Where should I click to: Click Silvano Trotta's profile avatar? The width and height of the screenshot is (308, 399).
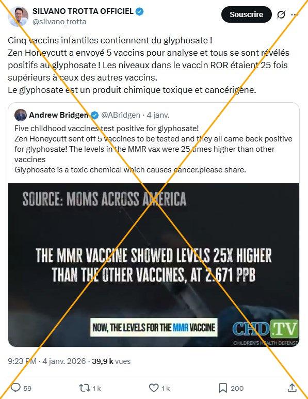[x=18, y=17]
